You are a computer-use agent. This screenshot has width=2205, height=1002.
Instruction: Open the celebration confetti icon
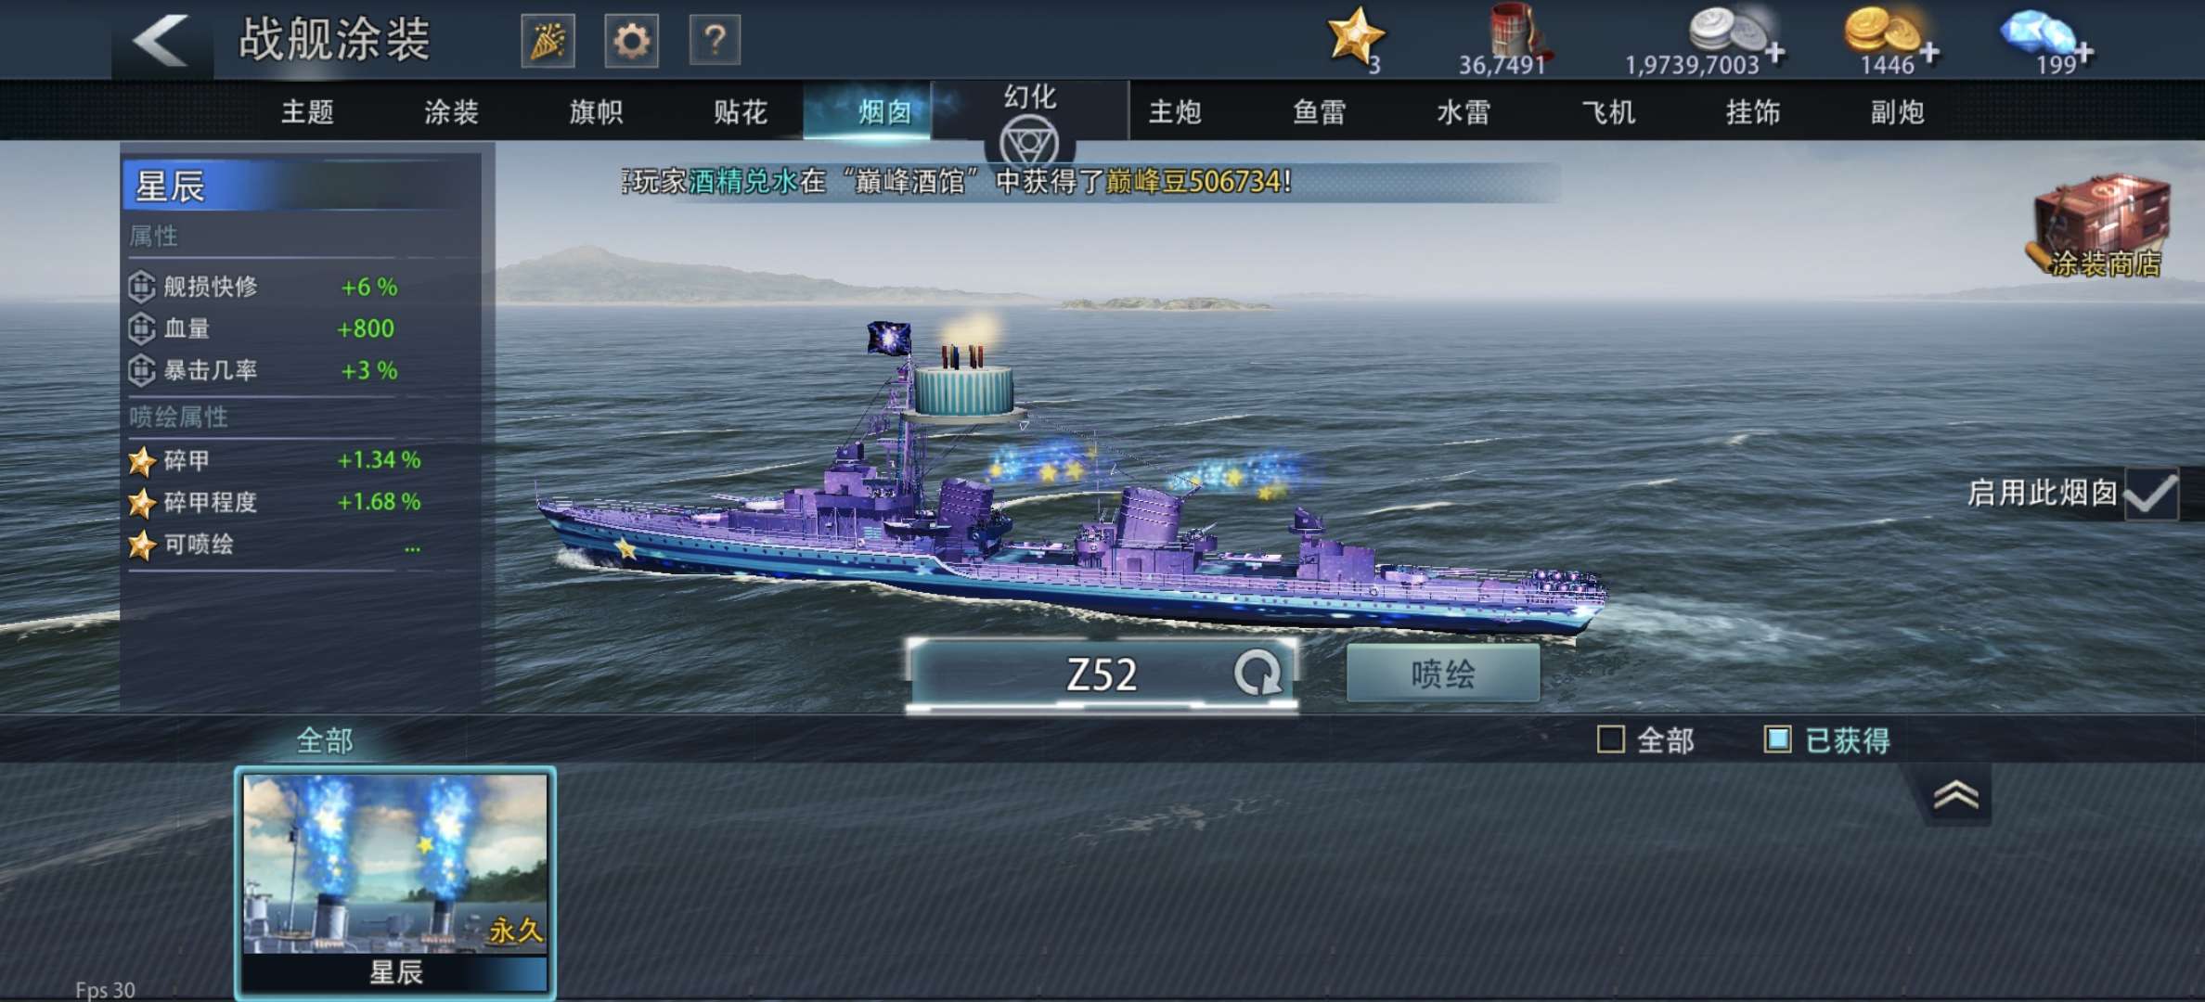tap(548, 41)
